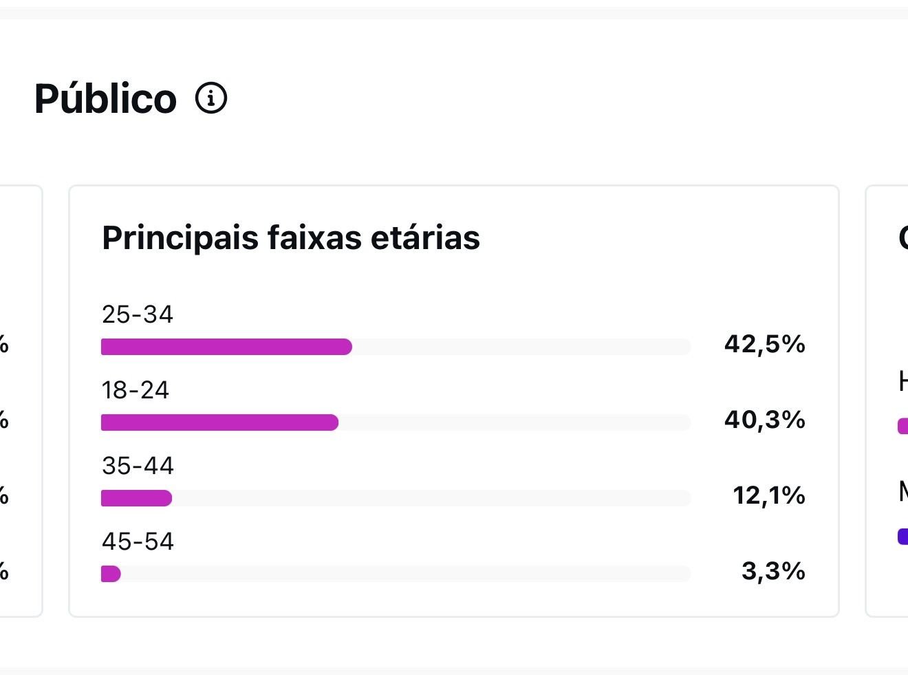Click the magenta legend swatch on right card

pyautogui.click(x=902, y=427)
